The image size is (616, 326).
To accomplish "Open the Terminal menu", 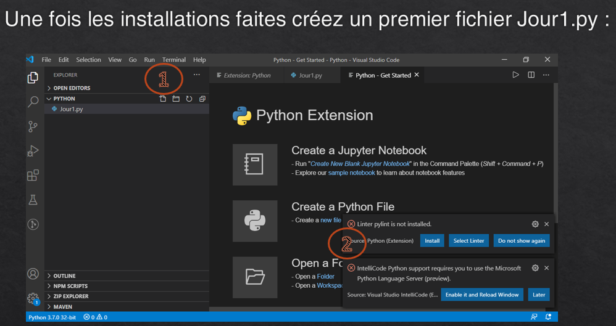I will (x=173, y=60).
